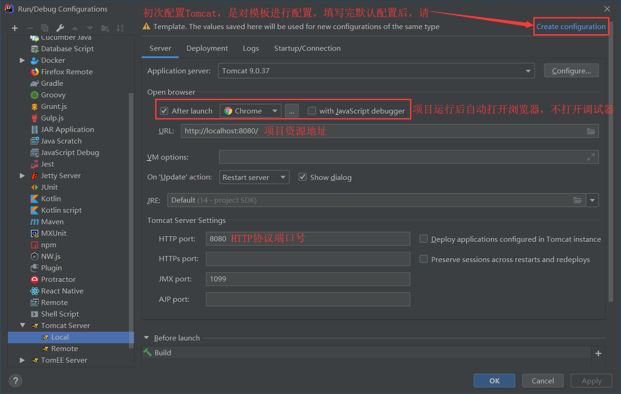Click the HTTP port input field

[308, 239]
